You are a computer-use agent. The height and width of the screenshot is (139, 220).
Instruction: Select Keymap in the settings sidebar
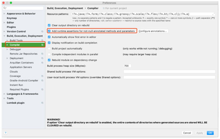12,18
